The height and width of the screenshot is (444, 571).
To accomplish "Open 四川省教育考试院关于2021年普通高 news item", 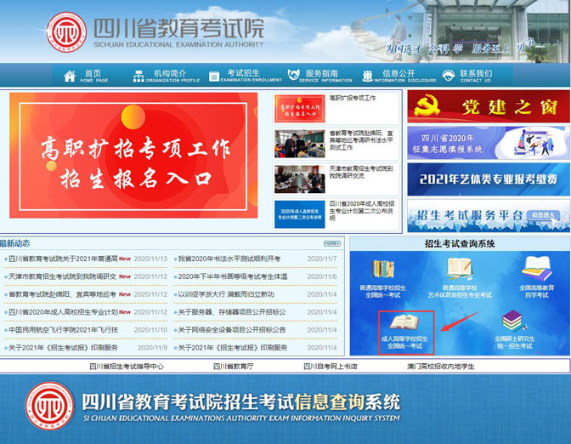I will (63, 259).
